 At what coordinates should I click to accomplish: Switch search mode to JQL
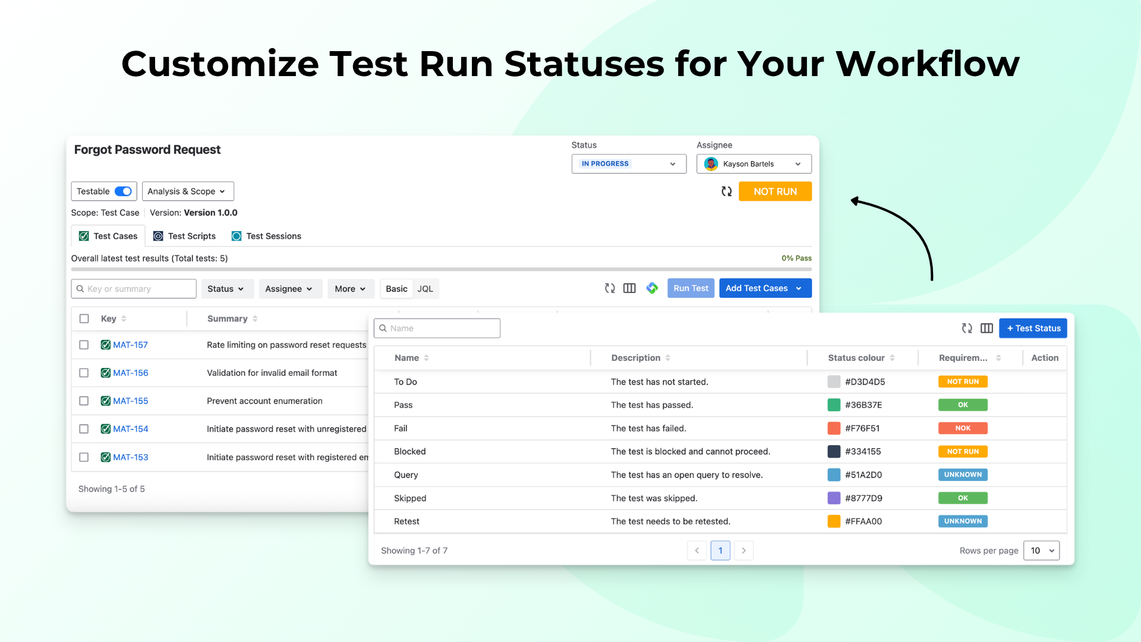click(x=425, y=289)
